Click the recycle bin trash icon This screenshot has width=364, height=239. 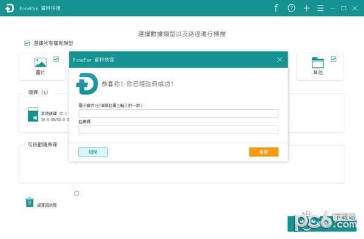(x=30, y=202)
